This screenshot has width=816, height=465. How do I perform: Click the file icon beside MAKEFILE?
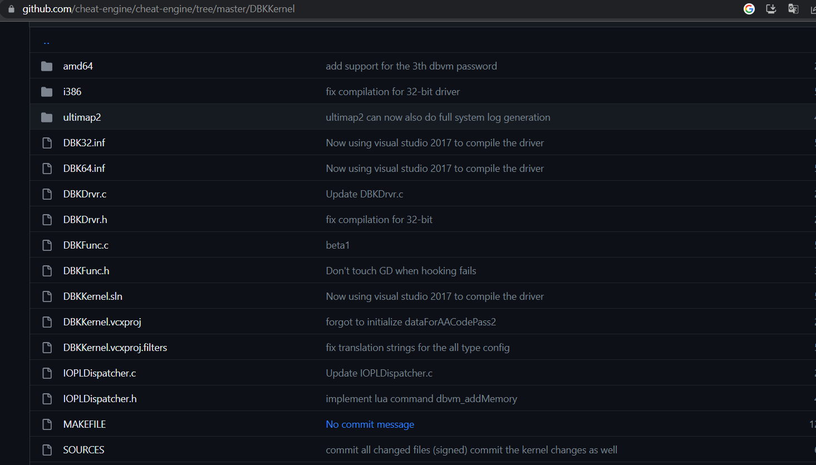click(47, 424)
